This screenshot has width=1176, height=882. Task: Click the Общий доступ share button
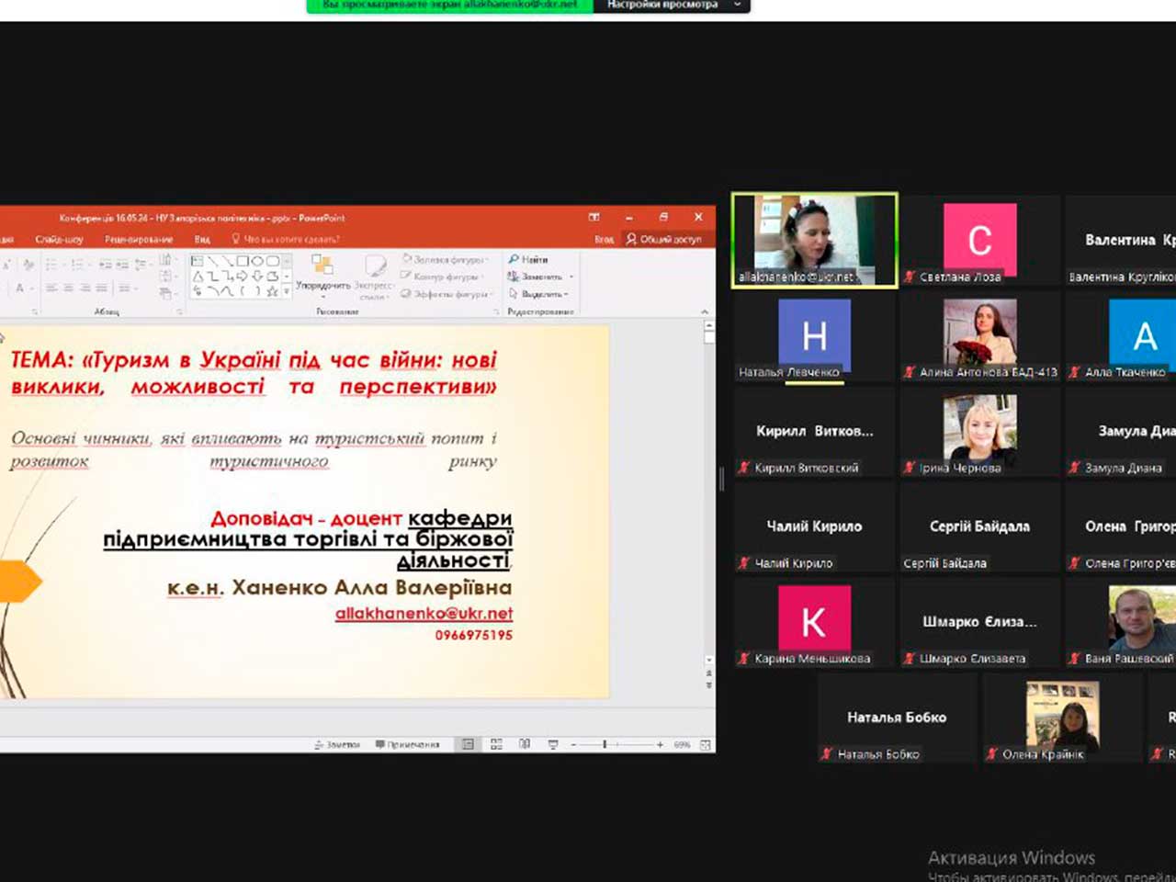pos(663,239)
